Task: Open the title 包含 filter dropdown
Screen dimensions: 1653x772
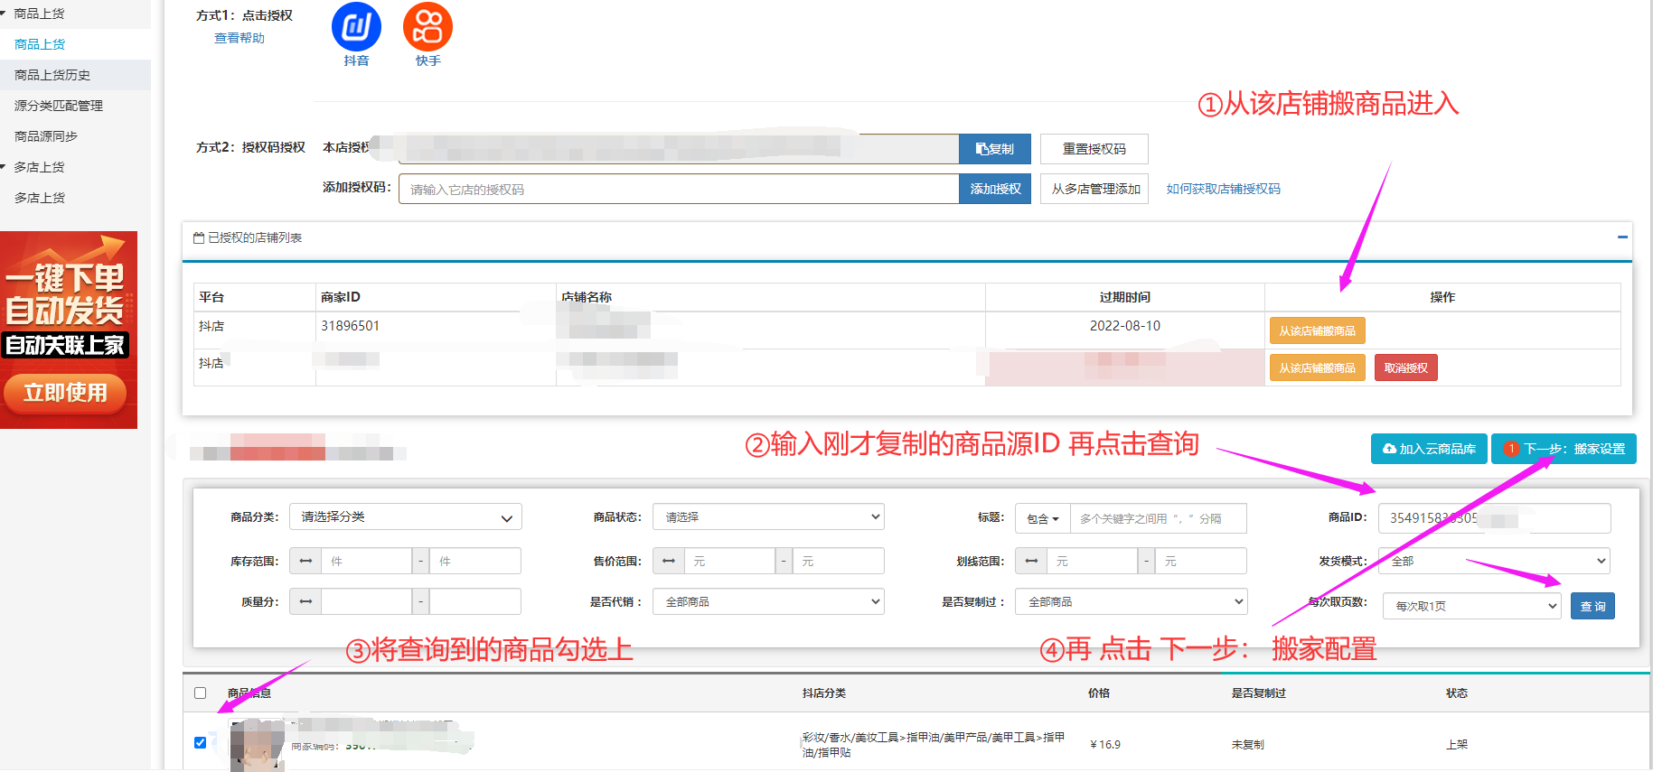Action: [x=1042, y=518]
